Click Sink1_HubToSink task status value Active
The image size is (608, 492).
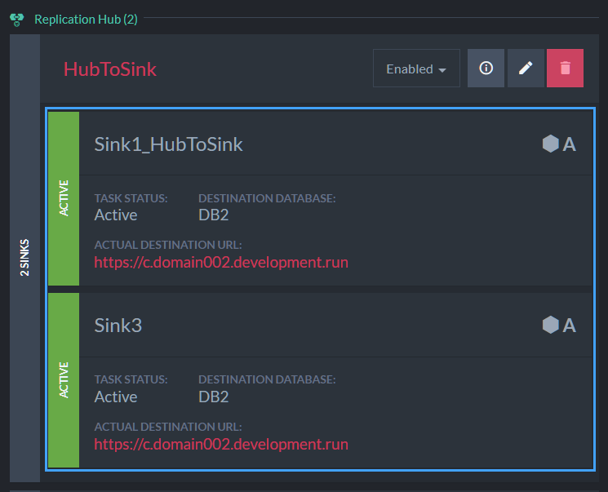click(x=116, y=215)
